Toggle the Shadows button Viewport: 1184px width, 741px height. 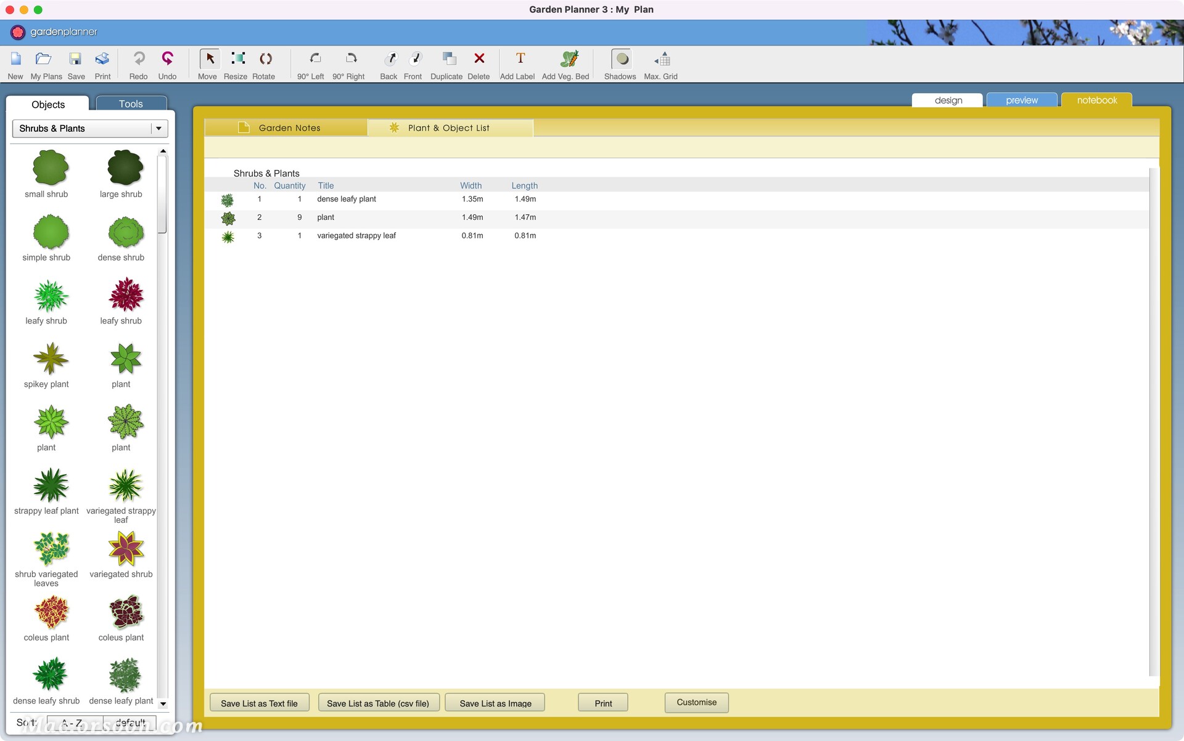pos(622,59)
